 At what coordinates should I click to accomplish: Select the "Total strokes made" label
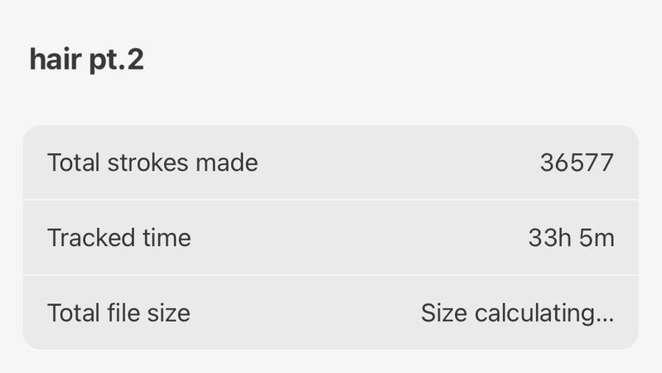coord(152,162)
